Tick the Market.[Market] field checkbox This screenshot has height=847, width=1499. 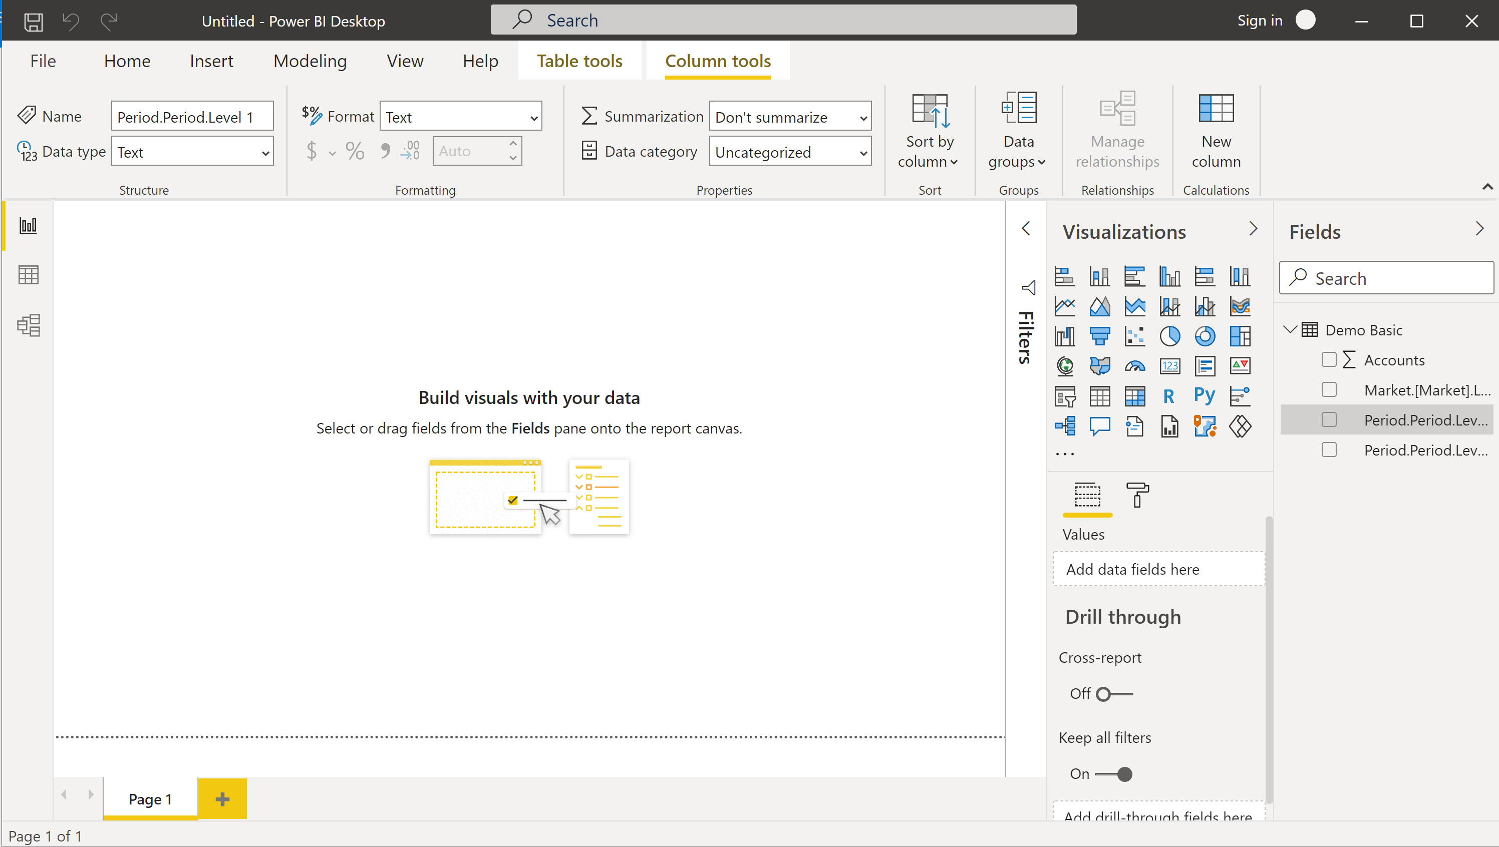1329,390
